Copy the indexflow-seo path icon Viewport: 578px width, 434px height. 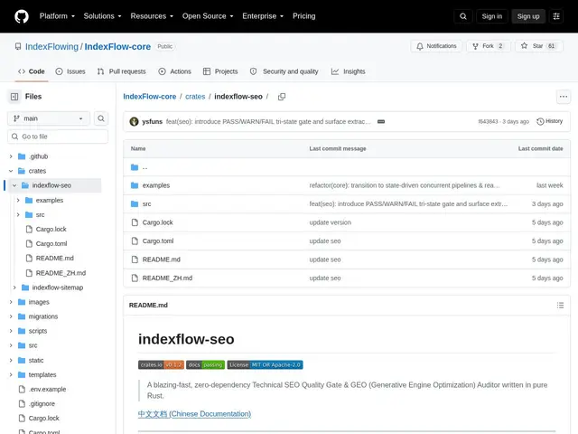282,97
